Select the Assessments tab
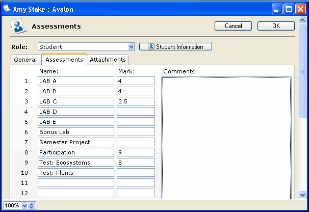 [64, 60]
